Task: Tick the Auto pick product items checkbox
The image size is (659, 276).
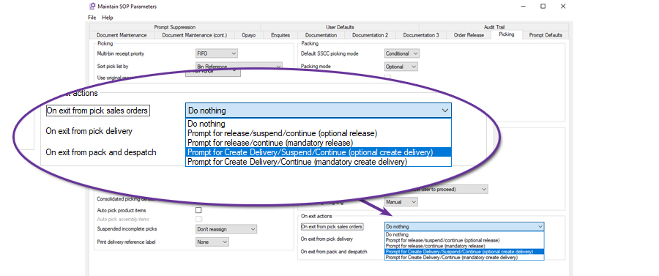Action: tap(198, 210)
